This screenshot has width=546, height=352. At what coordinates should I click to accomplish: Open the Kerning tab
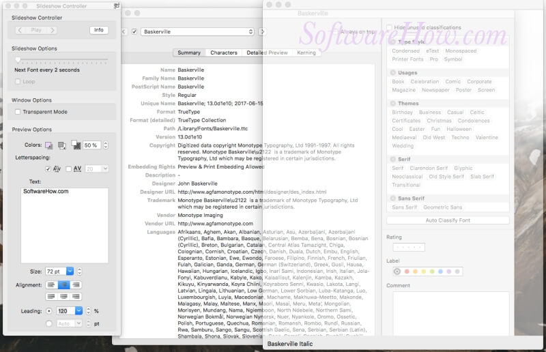click(x=306, y=53)
